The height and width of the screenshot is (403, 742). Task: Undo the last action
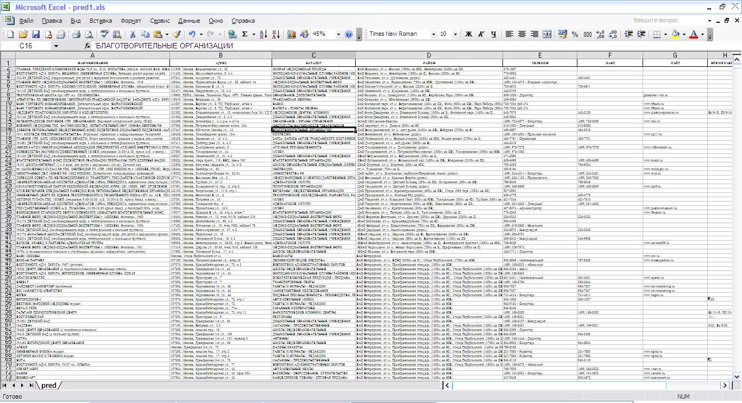click(x=192, y=34)
